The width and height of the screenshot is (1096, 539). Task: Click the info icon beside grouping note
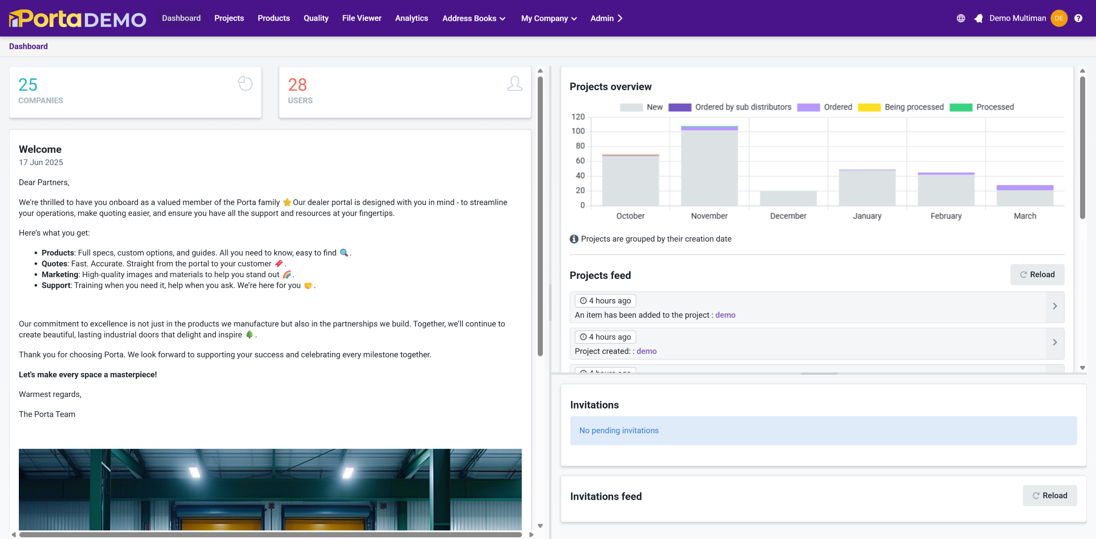tap(574, 239)
